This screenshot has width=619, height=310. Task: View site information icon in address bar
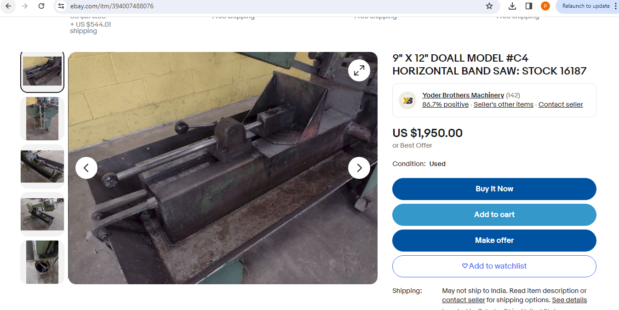point(61,6)
